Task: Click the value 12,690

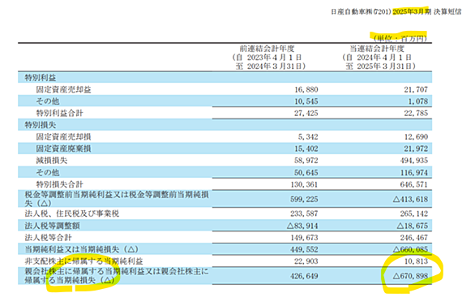Action: click(416, 137)
